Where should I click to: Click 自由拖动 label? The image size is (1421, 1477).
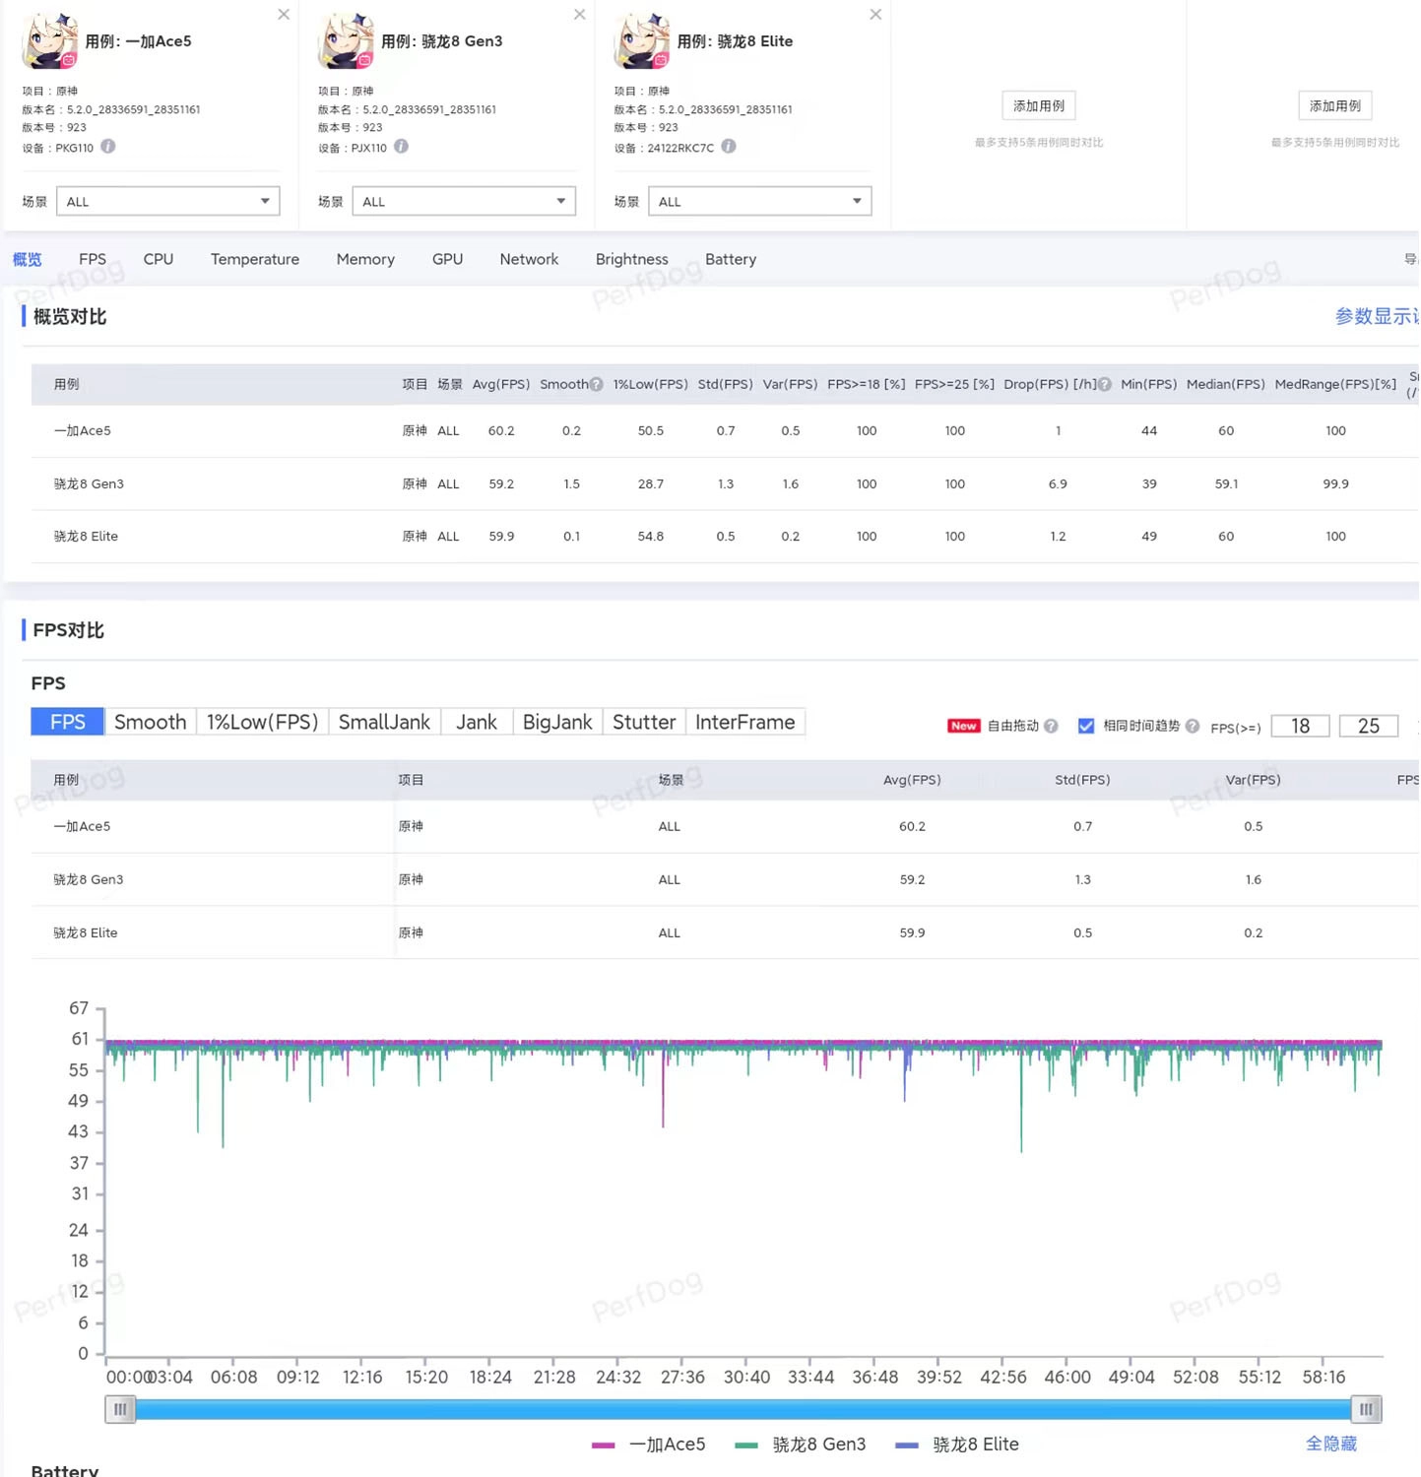click(x=1013, y=727)
